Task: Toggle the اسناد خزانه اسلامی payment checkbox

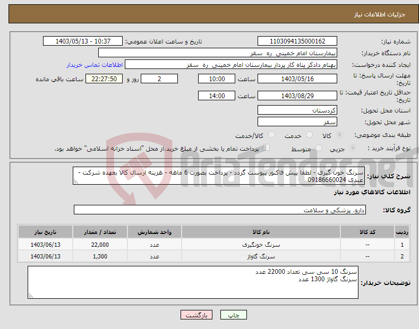Action: [267, 148]
